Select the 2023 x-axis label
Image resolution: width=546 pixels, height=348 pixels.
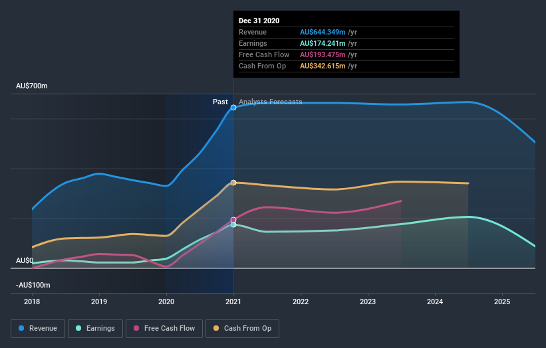point(368,302)
